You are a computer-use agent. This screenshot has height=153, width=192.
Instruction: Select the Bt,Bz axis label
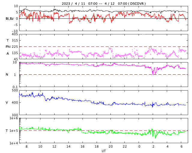(x=10, y=19)
